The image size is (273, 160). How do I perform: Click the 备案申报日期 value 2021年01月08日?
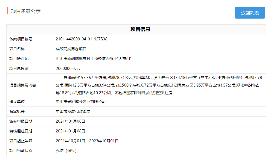(71, 121)
